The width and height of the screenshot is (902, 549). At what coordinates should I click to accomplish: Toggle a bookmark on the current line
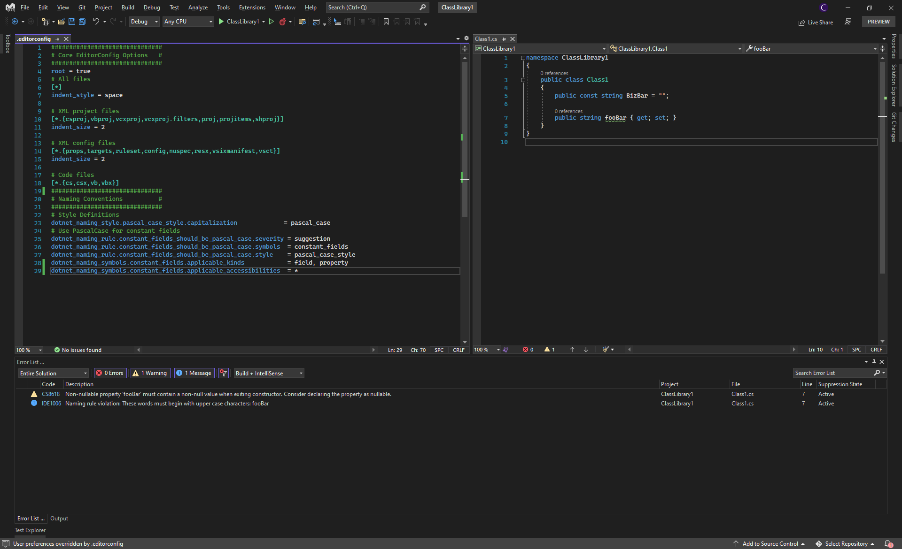tap(386, 22)
